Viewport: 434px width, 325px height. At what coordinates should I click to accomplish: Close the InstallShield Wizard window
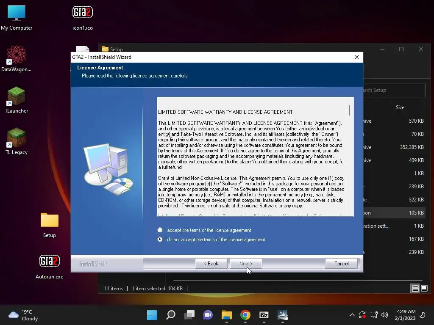[357, 57]
